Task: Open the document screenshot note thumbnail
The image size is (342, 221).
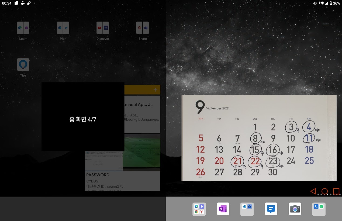Action: [104, 161]
